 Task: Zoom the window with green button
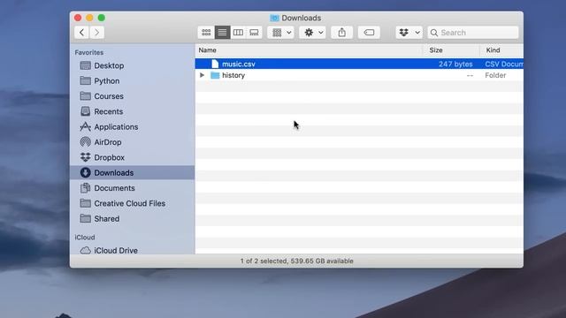coord(102,18)
